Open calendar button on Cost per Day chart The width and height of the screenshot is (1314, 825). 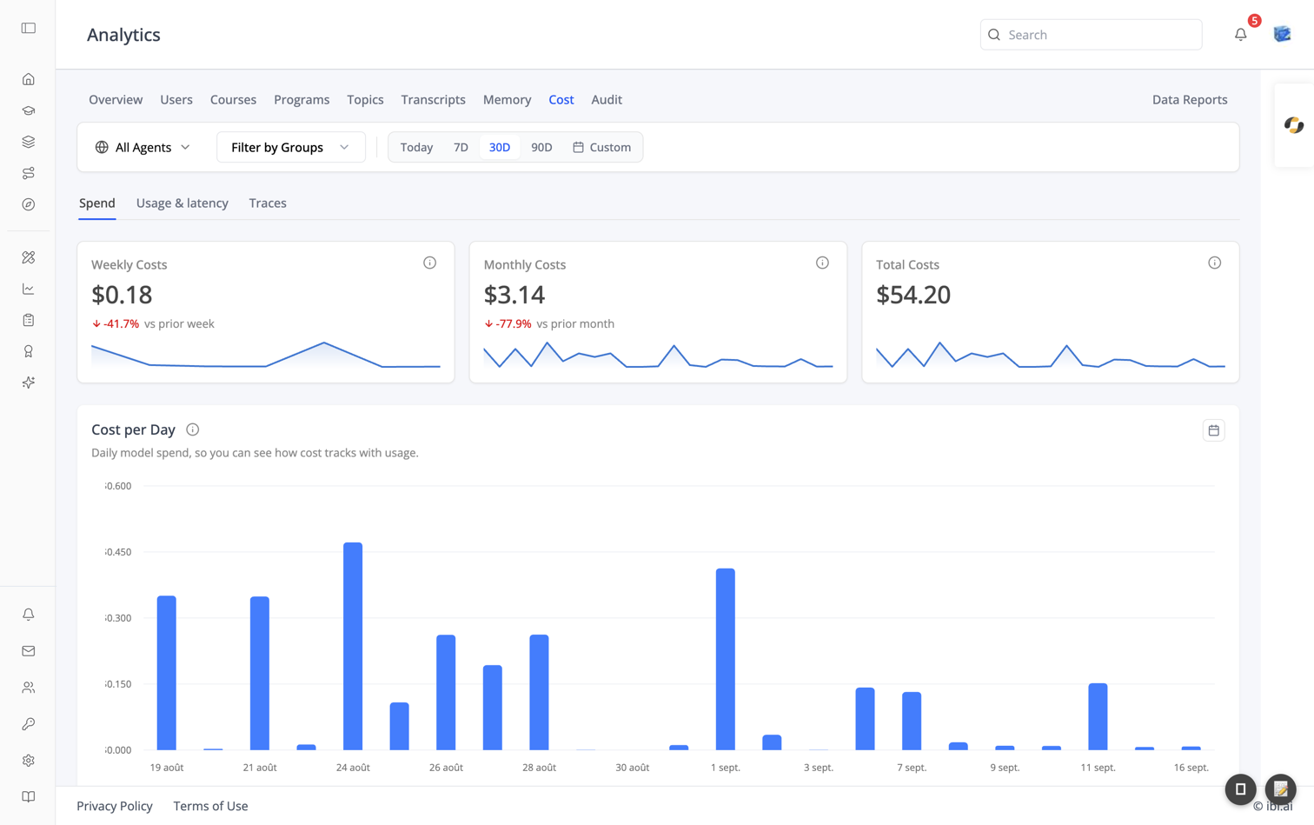pyautogui.click(x=1214, y=430)
